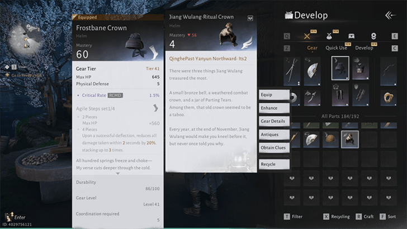Viewport: 407px width, 229px height.
Task: Select the pouch category icon
Action: [330, 36]
